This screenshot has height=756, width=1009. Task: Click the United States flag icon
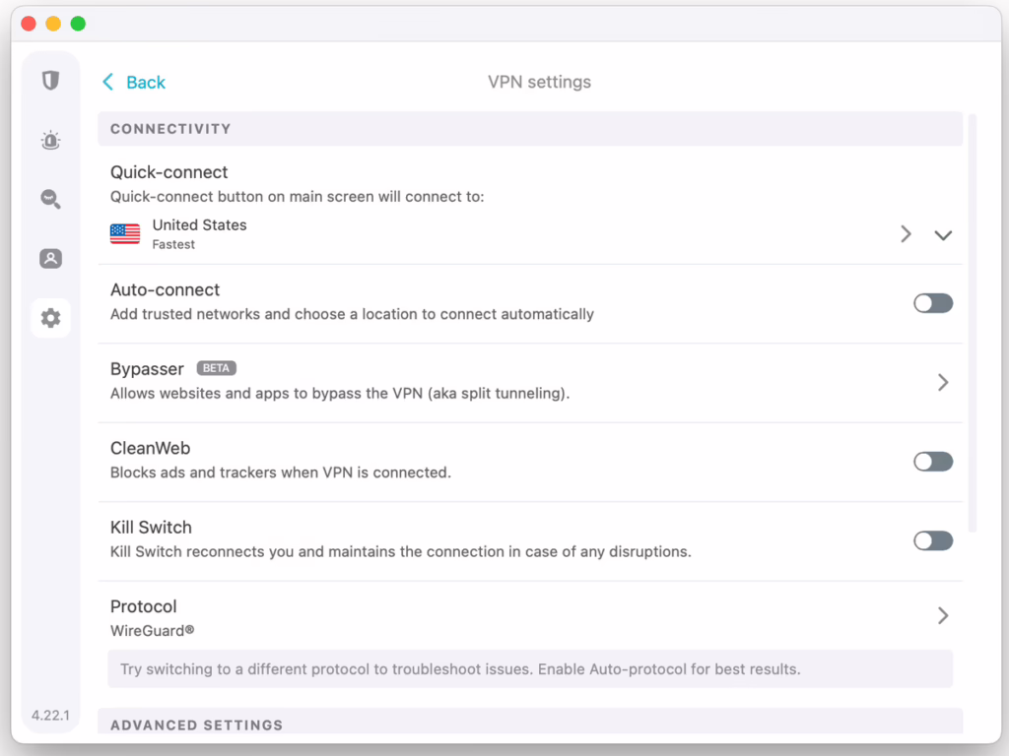[125, 234]
